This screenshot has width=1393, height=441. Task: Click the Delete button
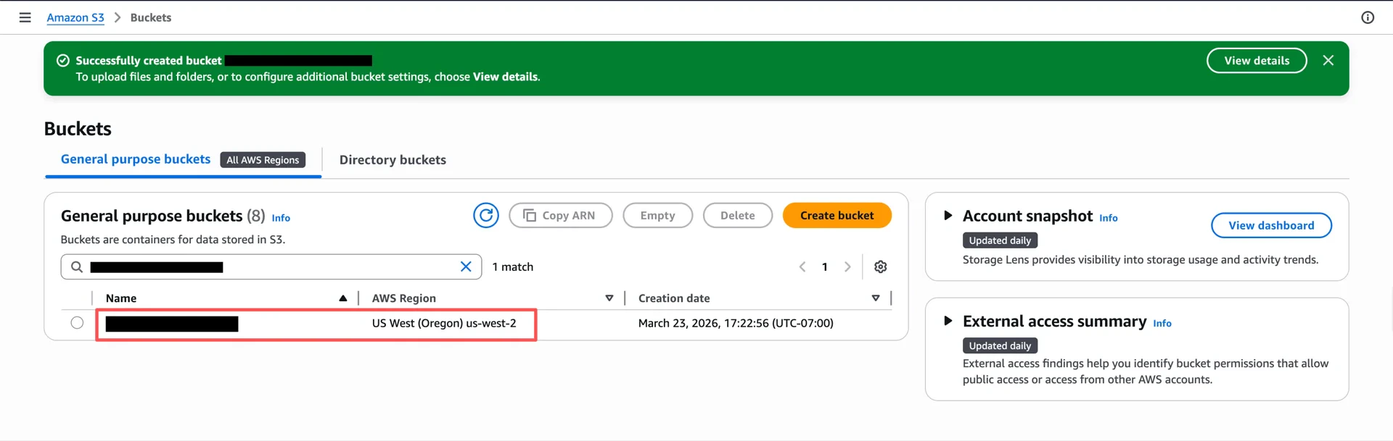point(737,215)
